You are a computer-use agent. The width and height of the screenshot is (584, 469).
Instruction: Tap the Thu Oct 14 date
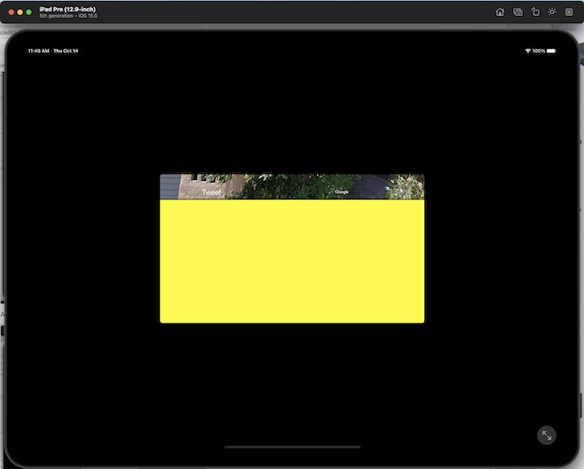pyautogui.click(x=66, y=51)
